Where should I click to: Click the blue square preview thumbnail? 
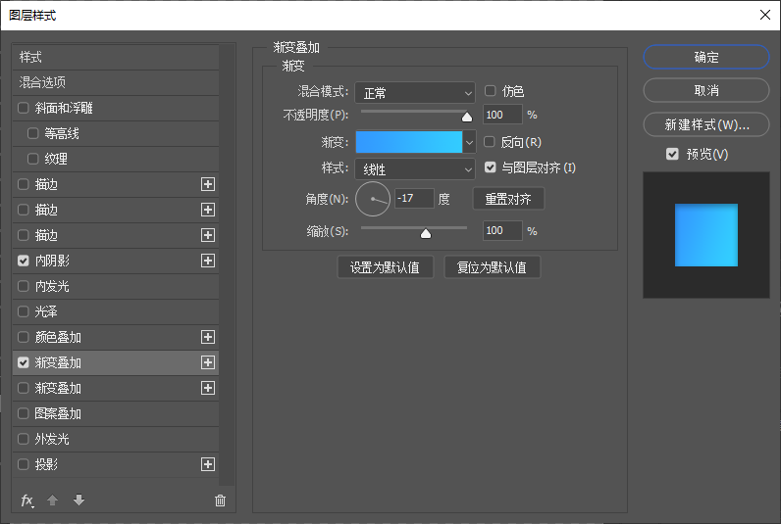(706, 235)
